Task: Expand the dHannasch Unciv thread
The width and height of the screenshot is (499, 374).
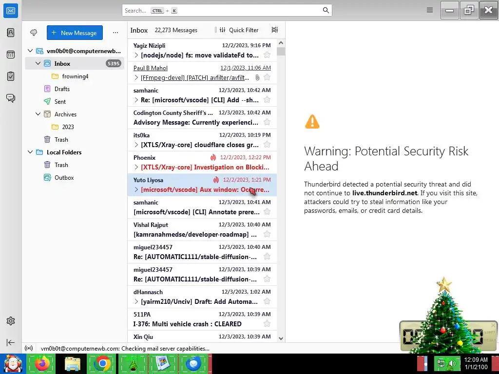Action: (136, 301)
